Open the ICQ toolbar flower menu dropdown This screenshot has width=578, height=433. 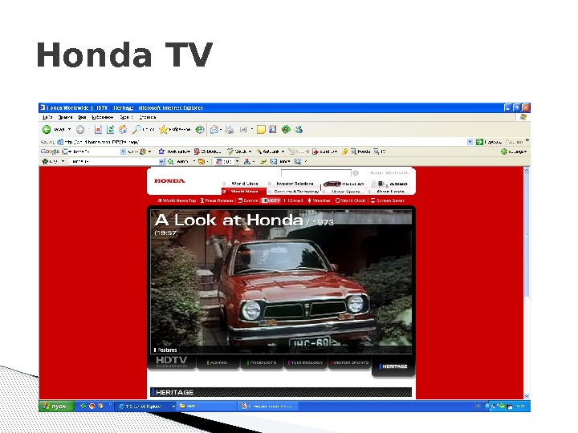pyautogui.click(x=63, y=161)
